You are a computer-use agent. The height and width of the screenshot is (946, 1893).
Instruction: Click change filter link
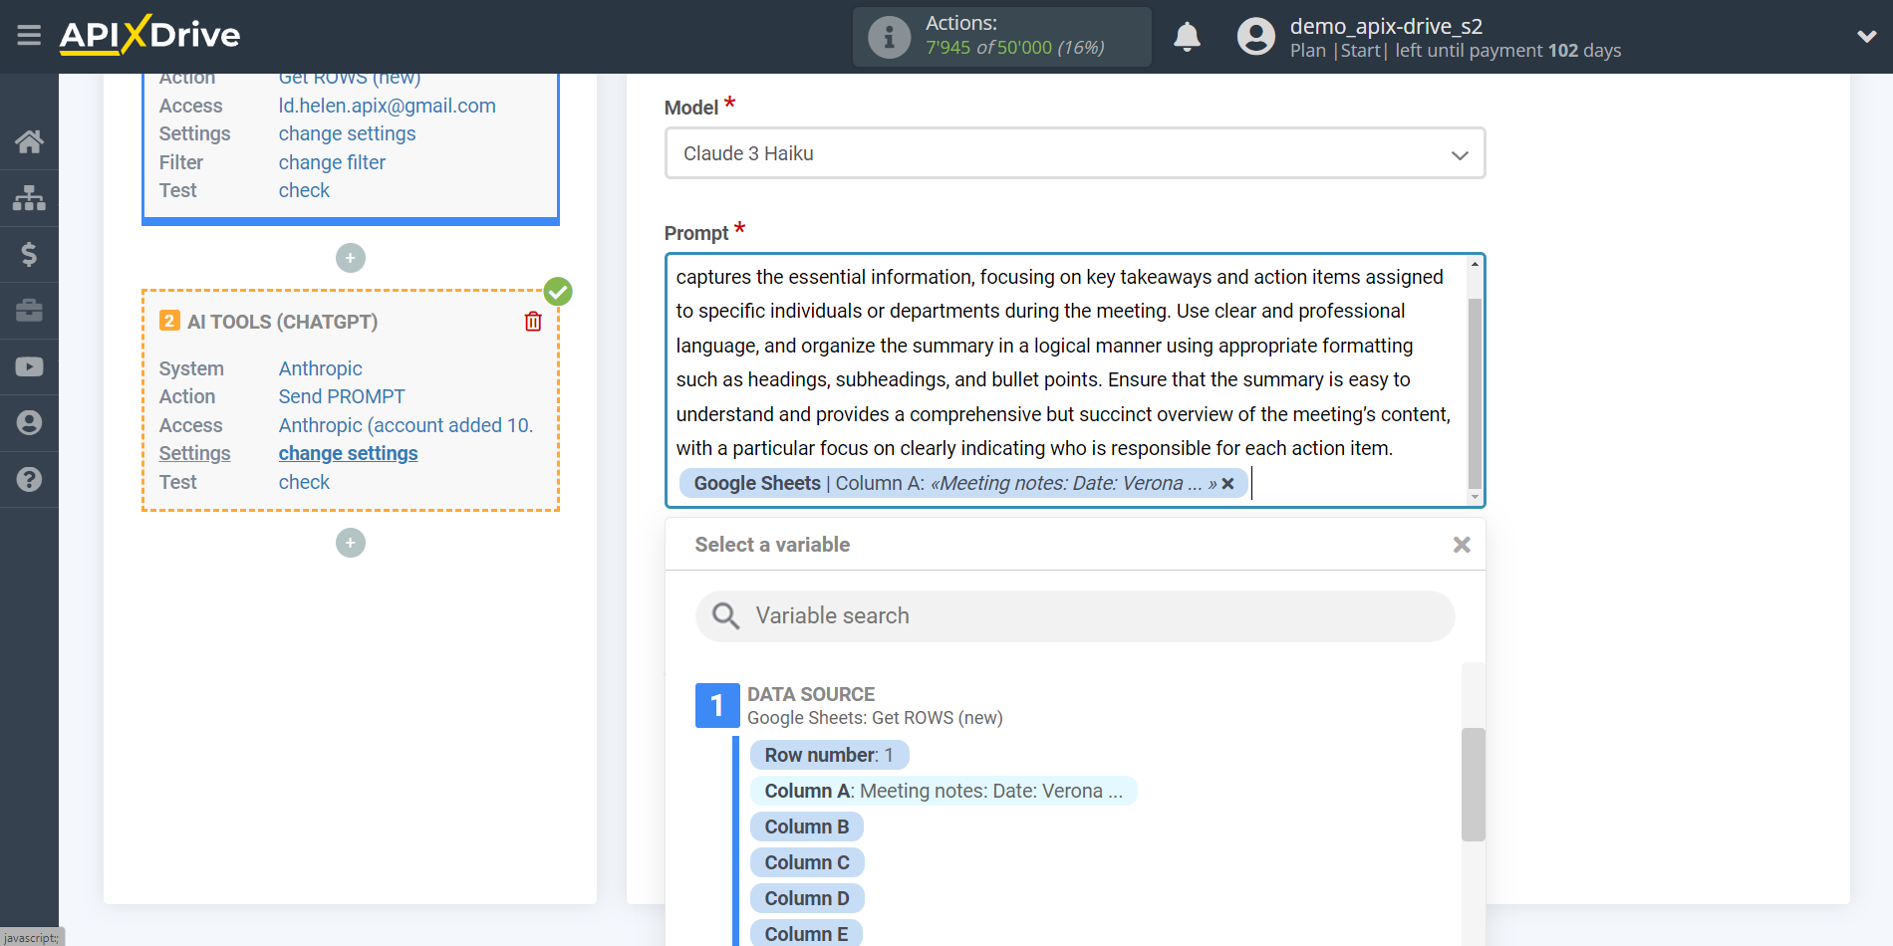click(x=332, y=162)
